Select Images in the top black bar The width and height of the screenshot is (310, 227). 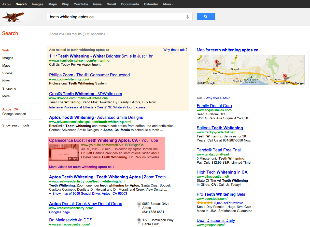(x=37, y=4)
